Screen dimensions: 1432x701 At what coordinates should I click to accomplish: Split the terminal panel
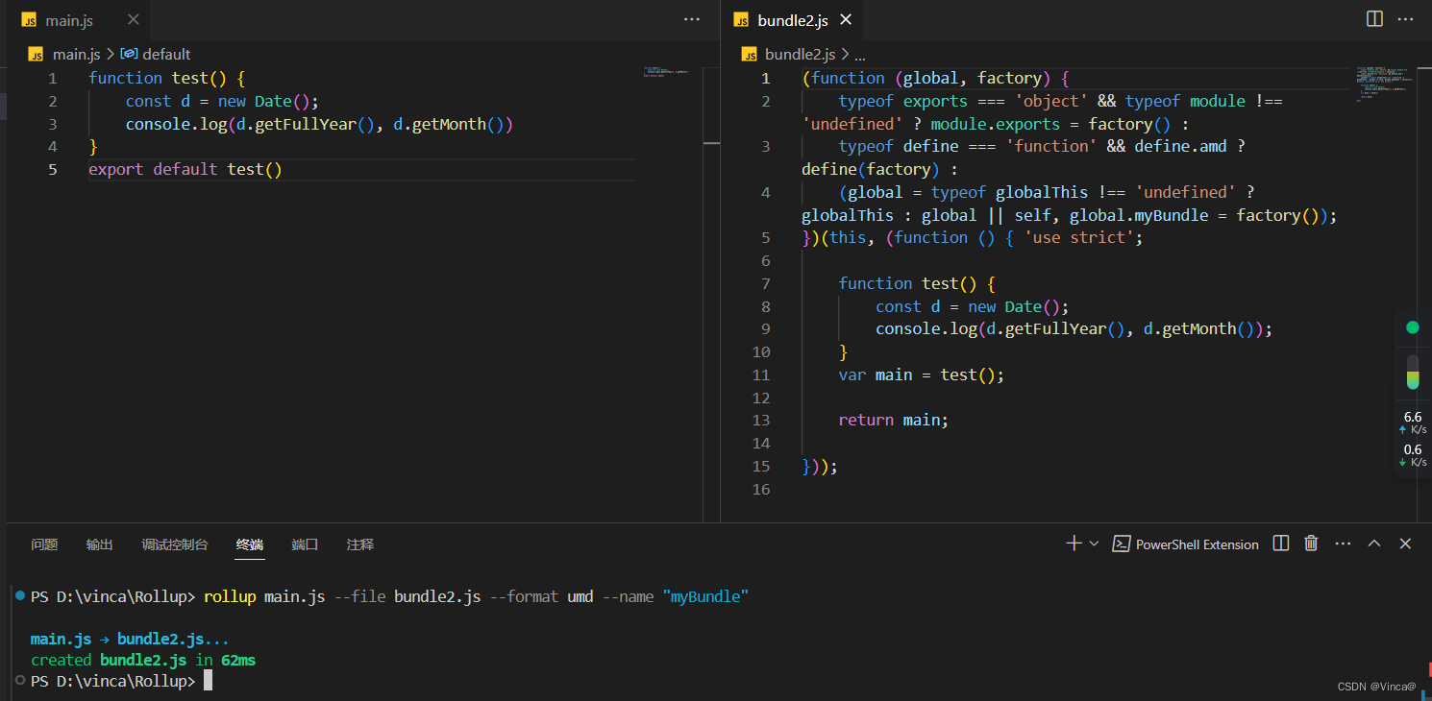pos(1280,544)
